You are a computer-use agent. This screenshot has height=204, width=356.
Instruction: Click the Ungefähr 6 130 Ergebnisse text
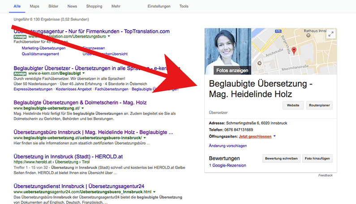(x=51, y=20)
